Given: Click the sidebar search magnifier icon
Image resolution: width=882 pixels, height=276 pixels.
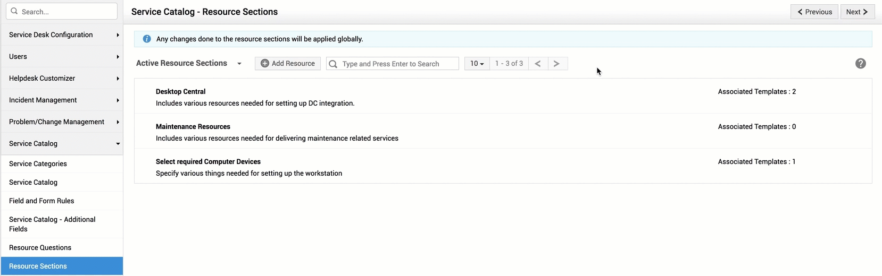Looking at the screenshot, I should point(14,11).
